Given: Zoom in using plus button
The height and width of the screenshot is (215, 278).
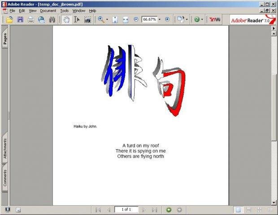Looking at the screenshot, I should coord(167,19).
